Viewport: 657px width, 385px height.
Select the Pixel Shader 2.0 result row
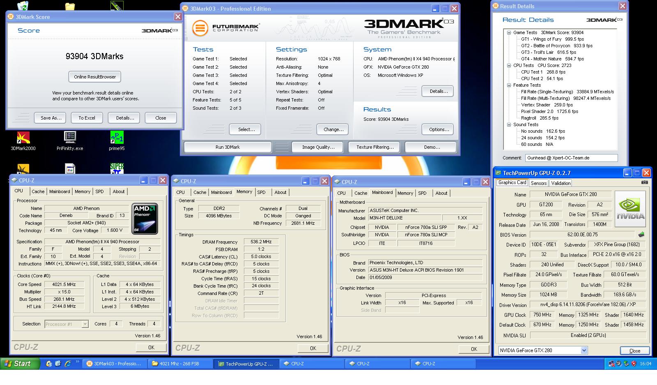click(x=549, y=111)
